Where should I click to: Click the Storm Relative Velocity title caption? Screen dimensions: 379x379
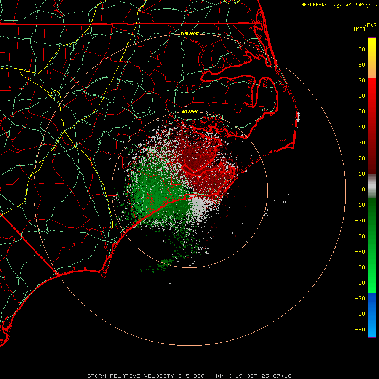(189, 376)
